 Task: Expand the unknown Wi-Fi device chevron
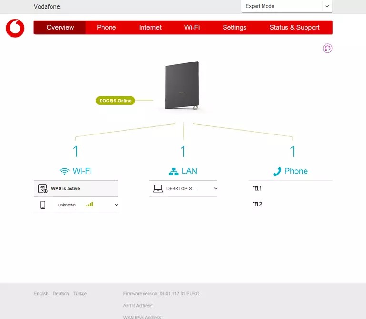(x=116, y=205)
